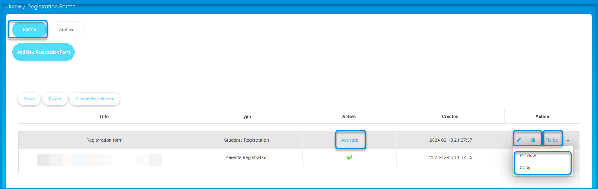Click green checkmark for Parents Registration

pos(349,157)
